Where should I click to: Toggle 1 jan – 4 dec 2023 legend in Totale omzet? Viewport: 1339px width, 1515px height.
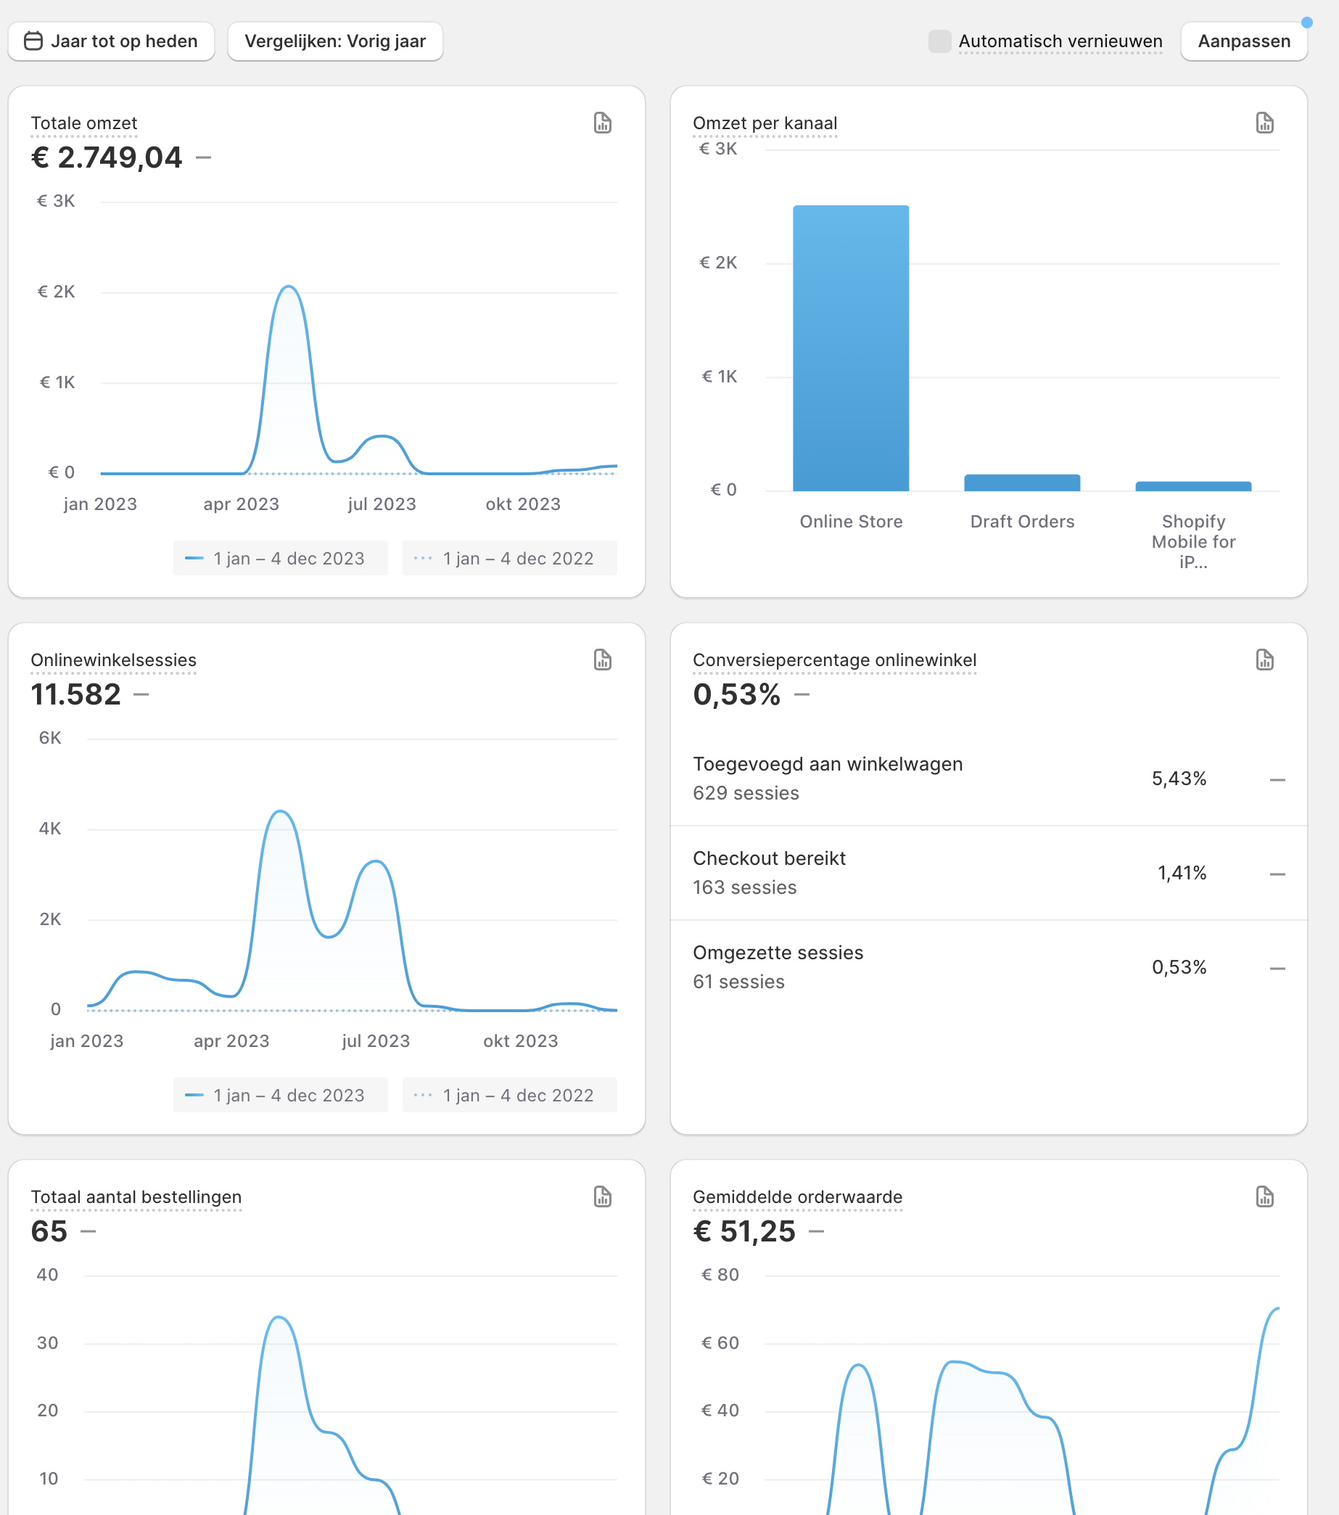[280, 558]
